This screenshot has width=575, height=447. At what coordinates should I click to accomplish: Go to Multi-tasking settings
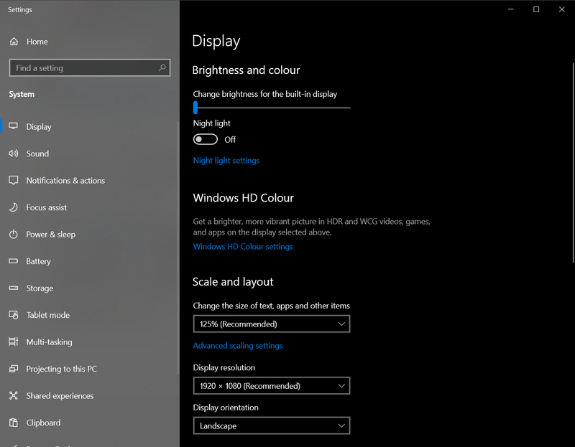coord(49,342)
